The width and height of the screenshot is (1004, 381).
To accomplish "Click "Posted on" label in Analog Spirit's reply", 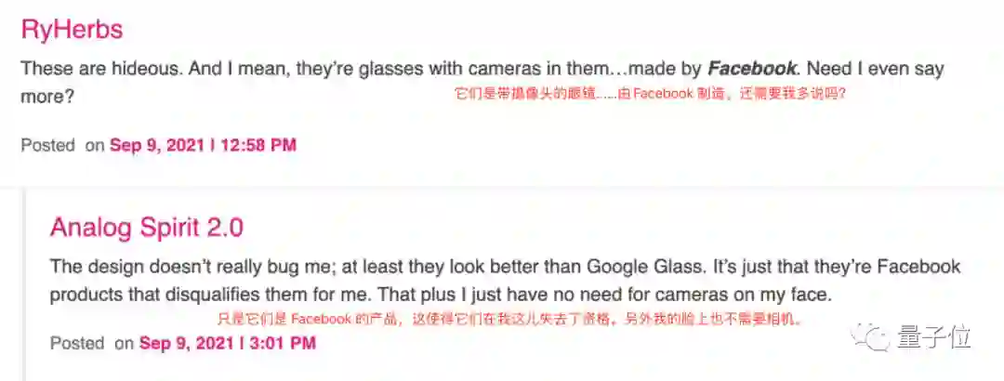I will 91,343.
